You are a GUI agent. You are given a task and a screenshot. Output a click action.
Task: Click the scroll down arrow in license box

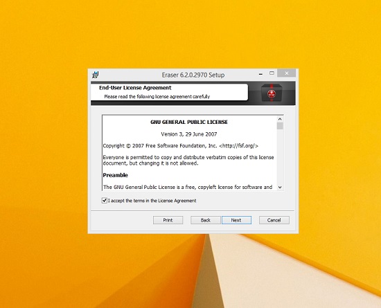[x=280, y=187]
